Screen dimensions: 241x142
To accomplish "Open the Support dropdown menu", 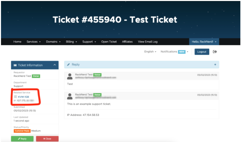I will tap(89, 42).
